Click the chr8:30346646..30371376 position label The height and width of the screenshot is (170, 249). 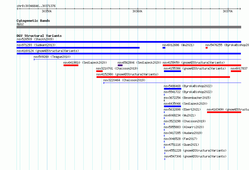pyautogui.click(x=36, y=6)
